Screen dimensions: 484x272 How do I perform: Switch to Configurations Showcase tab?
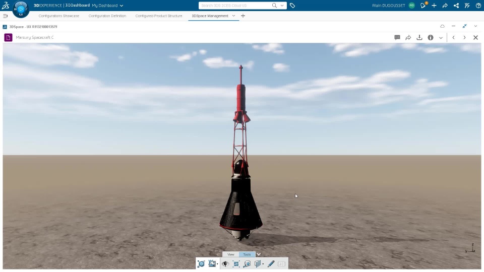click(x=58, y=16)
